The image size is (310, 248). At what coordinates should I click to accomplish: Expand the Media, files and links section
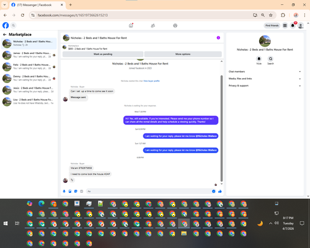265,79
